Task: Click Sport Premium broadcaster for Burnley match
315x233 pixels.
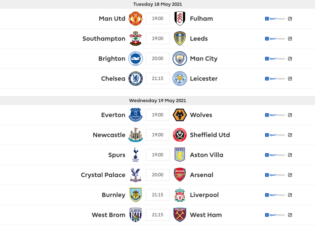Action: (x=275, y=195)
